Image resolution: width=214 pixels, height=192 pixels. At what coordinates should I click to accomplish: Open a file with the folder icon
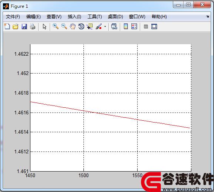click(x=16, y=26)
